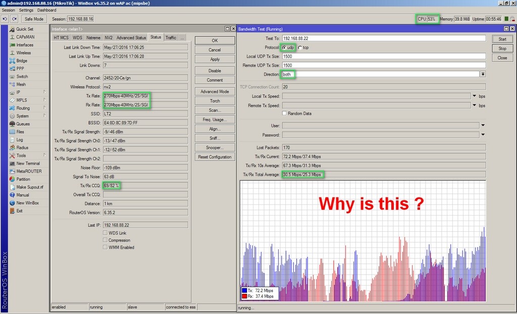Toggle the WMM Enabled checkbox

pos(105,247)
